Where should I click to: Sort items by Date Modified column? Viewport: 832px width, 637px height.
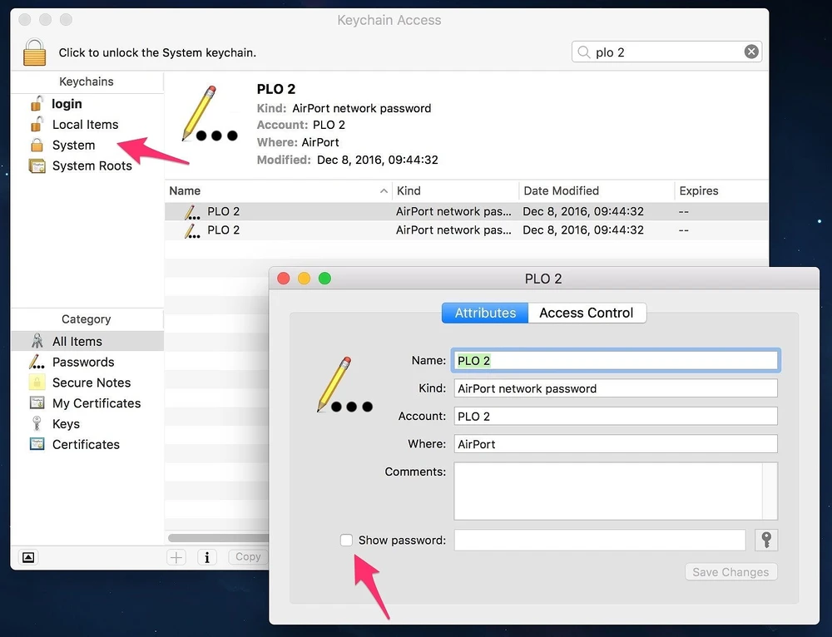pyautogui.click(x=561, y=191)
